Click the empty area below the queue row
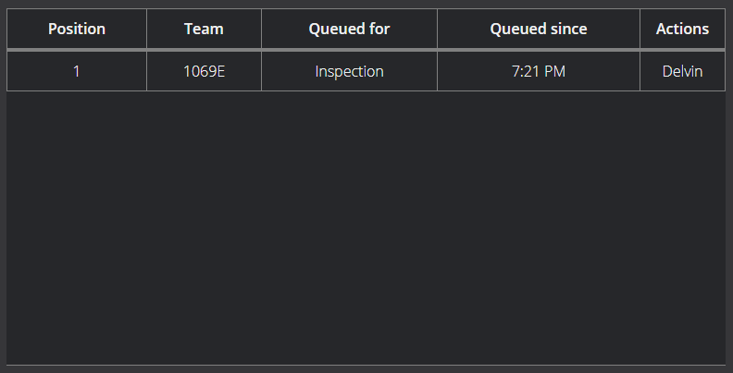733x373 pixels. (x=366, y=227)
